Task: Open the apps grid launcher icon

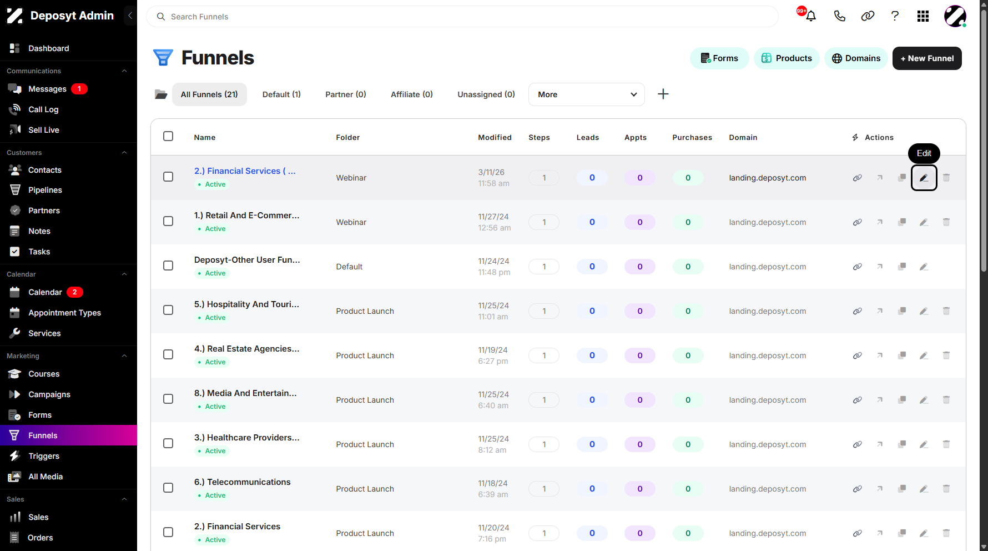Action: [923, 16]
